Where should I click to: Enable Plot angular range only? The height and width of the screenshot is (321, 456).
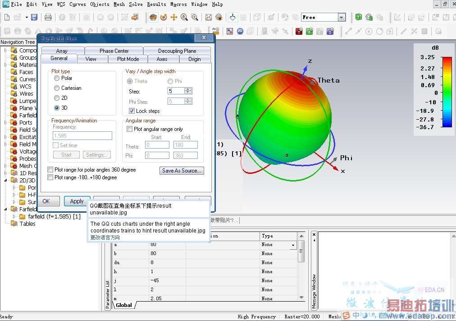(x=130, y=129)
